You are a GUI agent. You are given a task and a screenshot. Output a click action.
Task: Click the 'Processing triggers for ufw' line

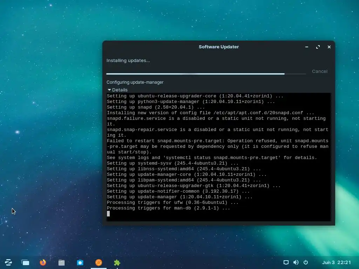(172, 202)
